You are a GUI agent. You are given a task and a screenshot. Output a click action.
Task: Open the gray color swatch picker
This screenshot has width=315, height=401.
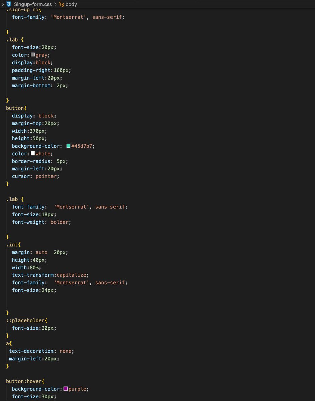point(33,55)
